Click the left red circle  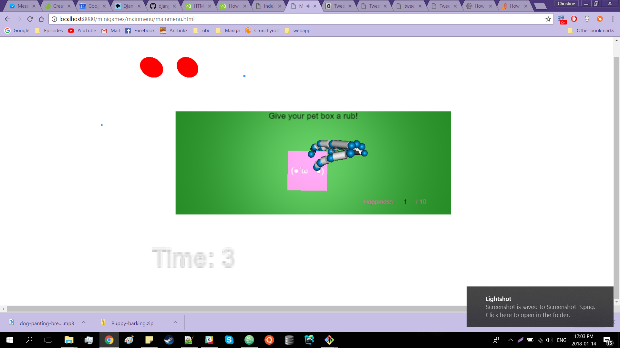pyautogui.click(x=151, y=67)
